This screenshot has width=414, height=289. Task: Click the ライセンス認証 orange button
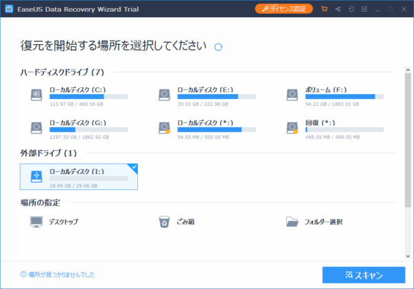tap(284, 9)
